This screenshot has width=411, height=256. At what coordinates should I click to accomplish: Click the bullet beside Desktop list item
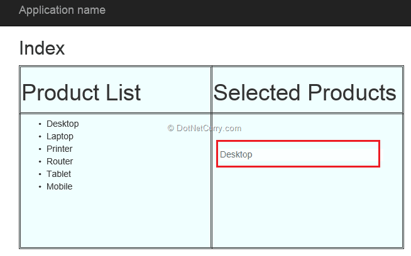40,124
